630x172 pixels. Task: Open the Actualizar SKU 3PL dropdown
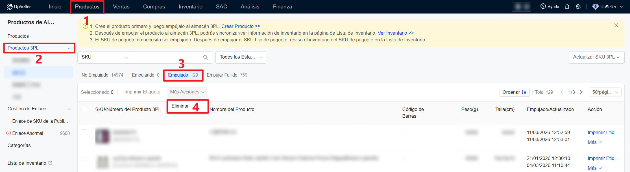pyautogui.click(x=596, y=57)
